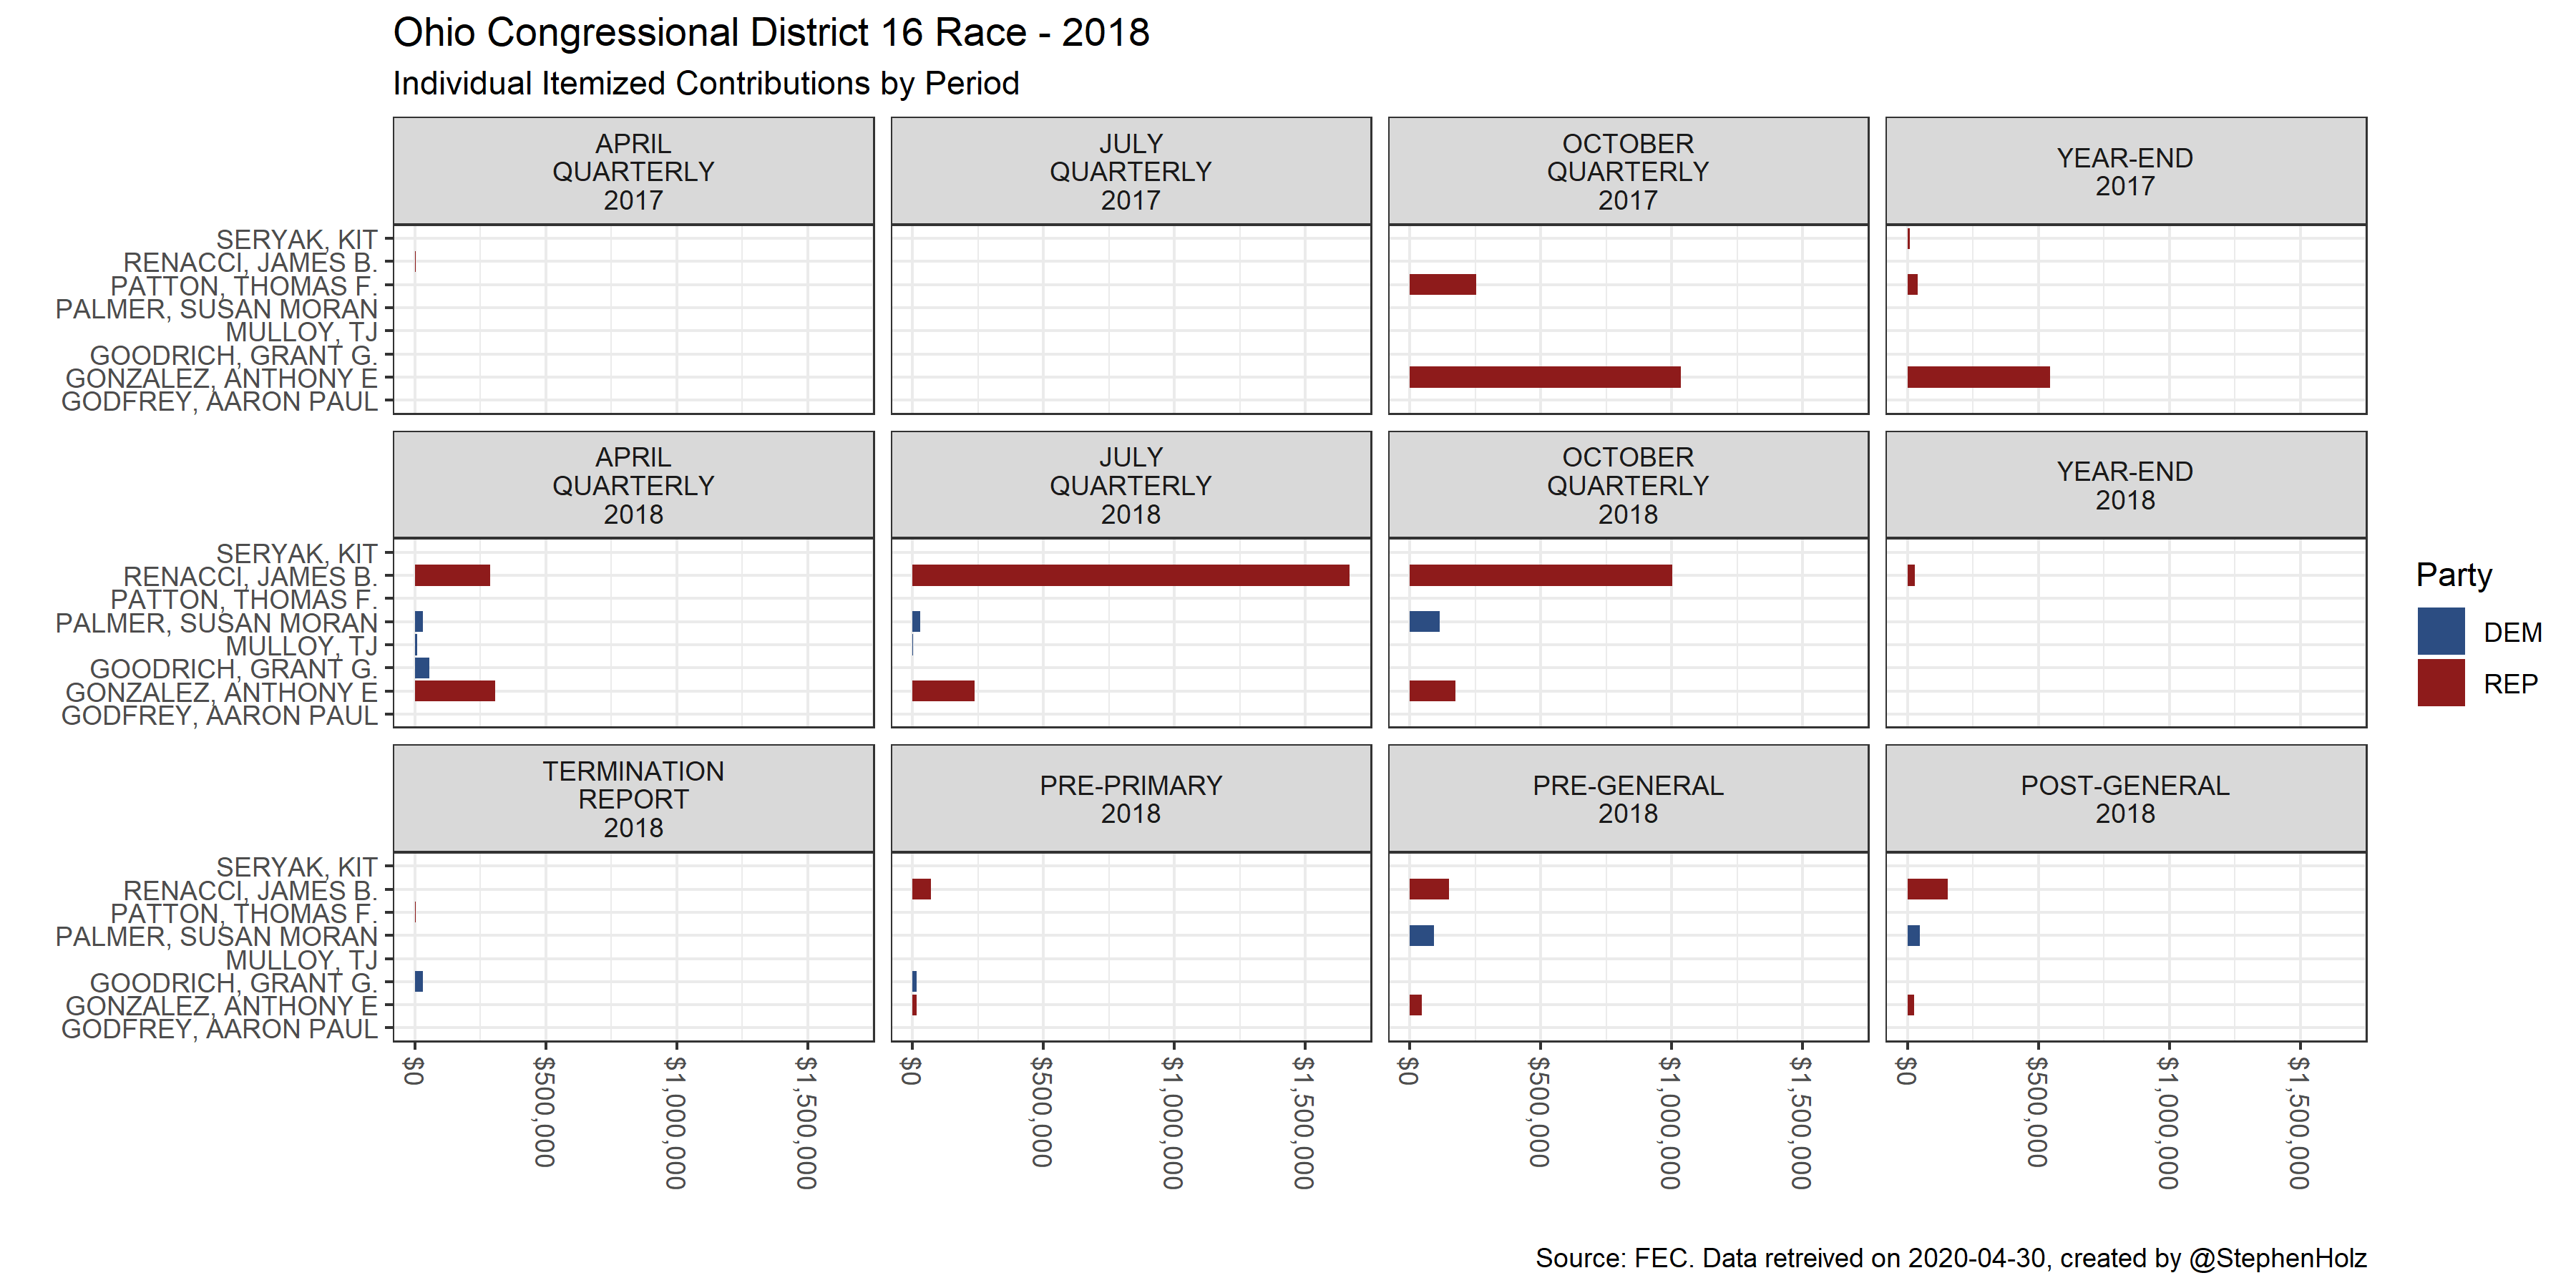2576x1288 pixels.
Task: Click the APRIL QUARTERLY 2017 panel header
Action: pos(633,171)
